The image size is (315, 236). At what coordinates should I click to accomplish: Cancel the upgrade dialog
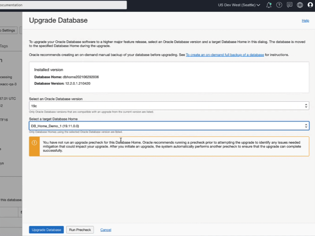105,229
